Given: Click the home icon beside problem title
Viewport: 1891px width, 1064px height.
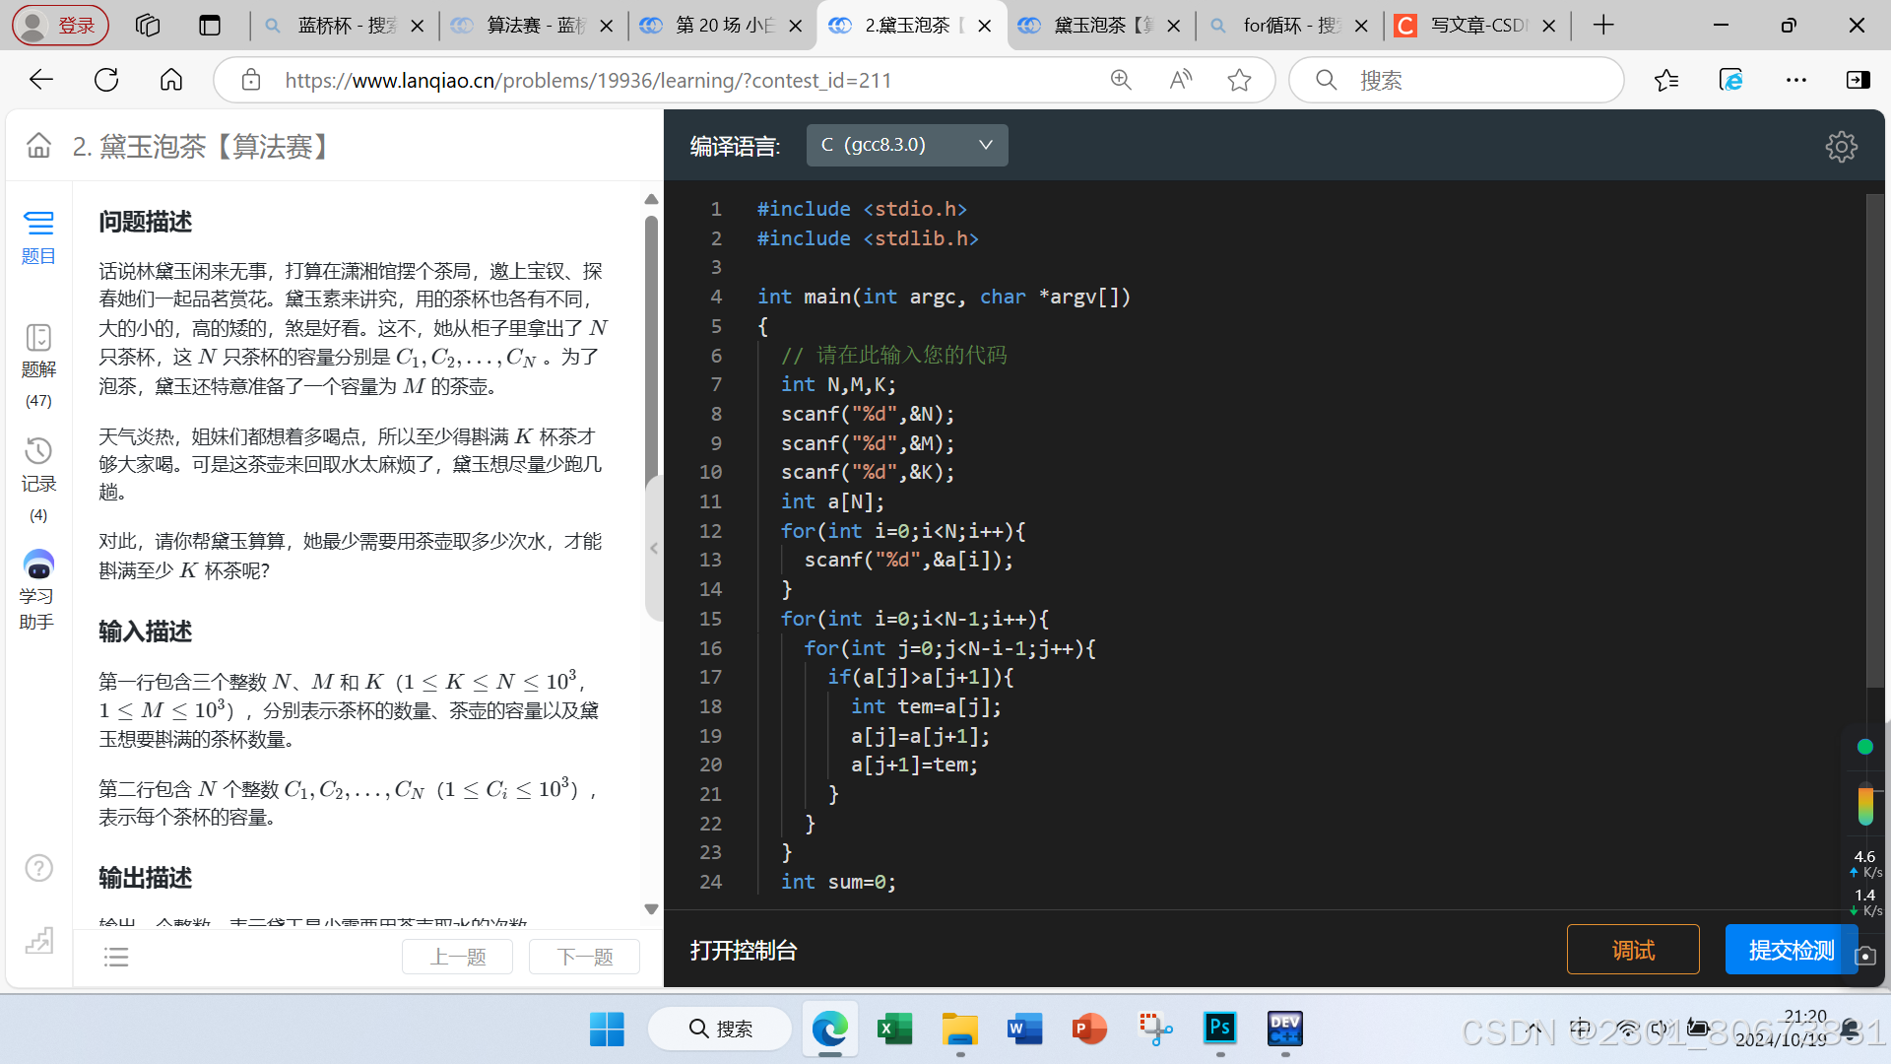Looking at the screenshot, I should coord(38,147).
